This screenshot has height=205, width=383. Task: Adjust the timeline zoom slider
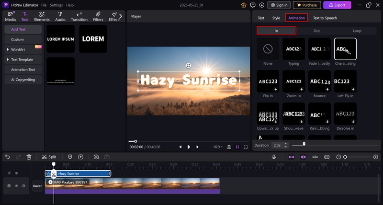[x=345, y=157]
